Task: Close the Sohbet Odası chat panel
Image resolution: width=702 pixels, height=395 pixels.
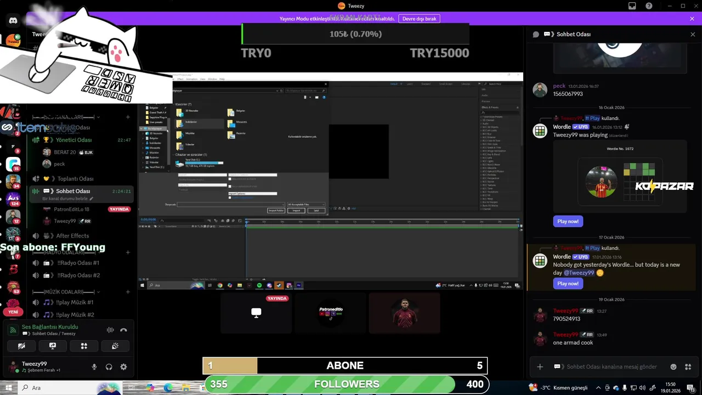Action: click(x=693, y=34)
